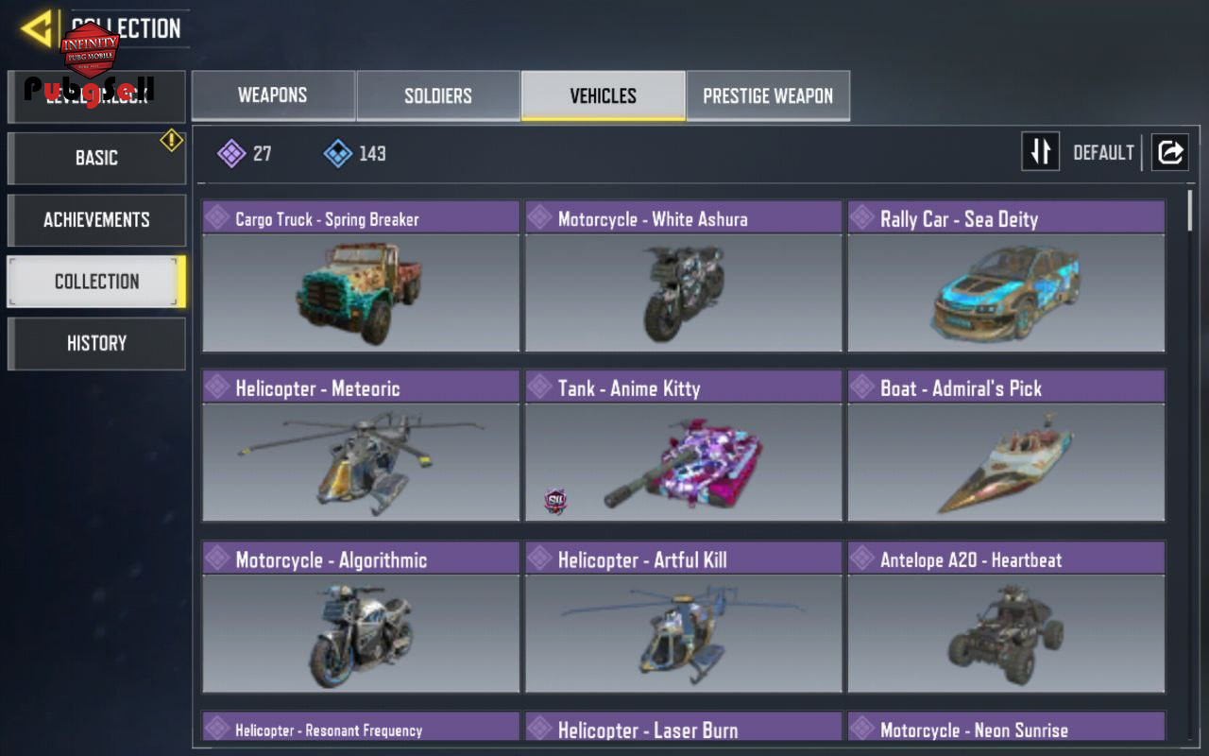1209x756 pixels.
Task: Click the purple epic rarity count icon
Action: click(x=231, y=153)
